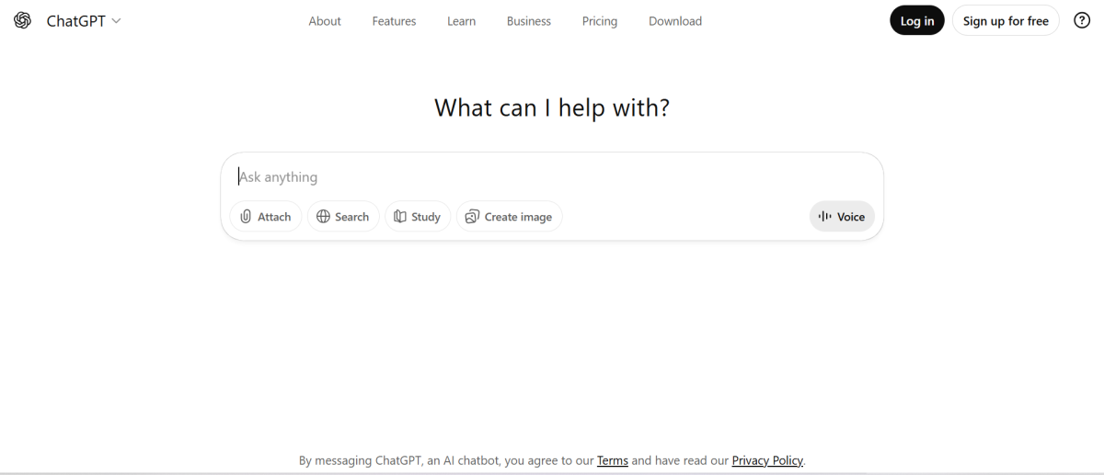Open the Business menu item

[x=529, y=21]
